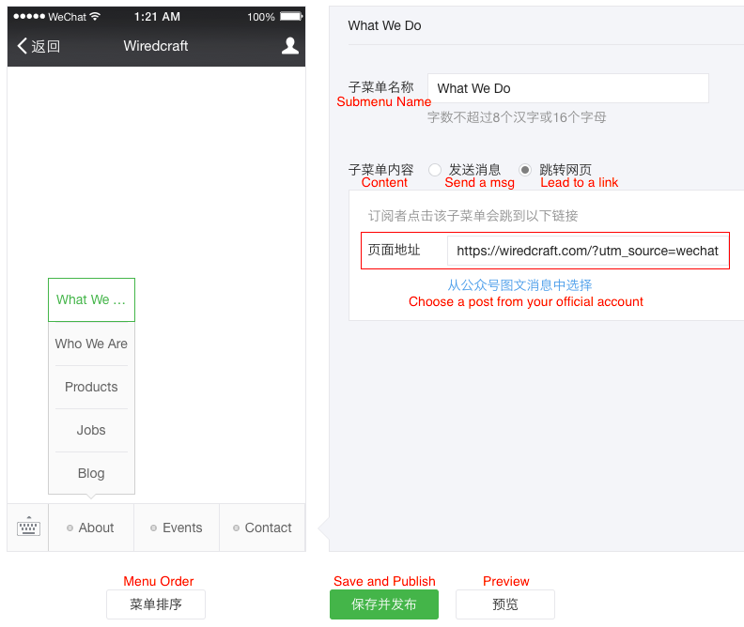Focus the submenu name field
This screenshot has width=744, height=627.
(x=568, y=88)
